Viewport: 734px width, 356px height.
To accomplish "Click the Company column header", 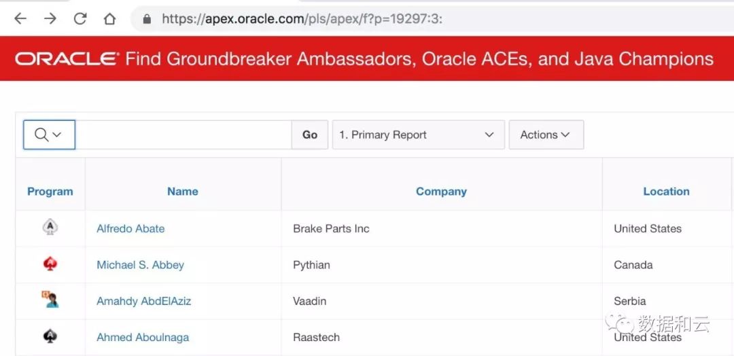I will click(x=441, y=192).
